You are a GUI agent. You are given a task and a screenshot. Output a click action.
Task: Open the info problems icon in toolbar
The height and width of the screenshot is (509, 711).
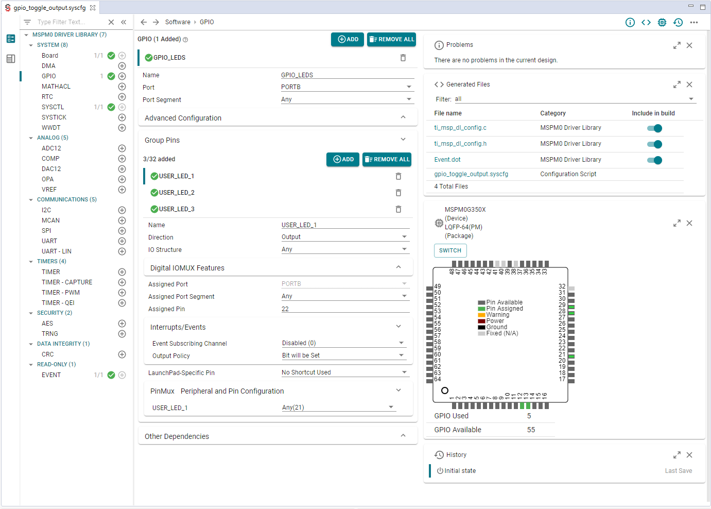(x=630, y=22)
